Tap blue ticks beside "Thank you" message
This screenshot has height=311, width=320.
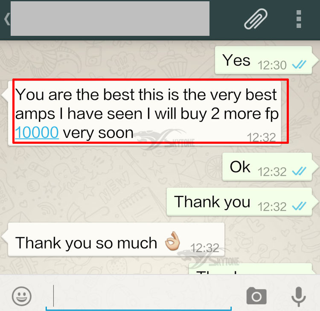click(299, 206)
